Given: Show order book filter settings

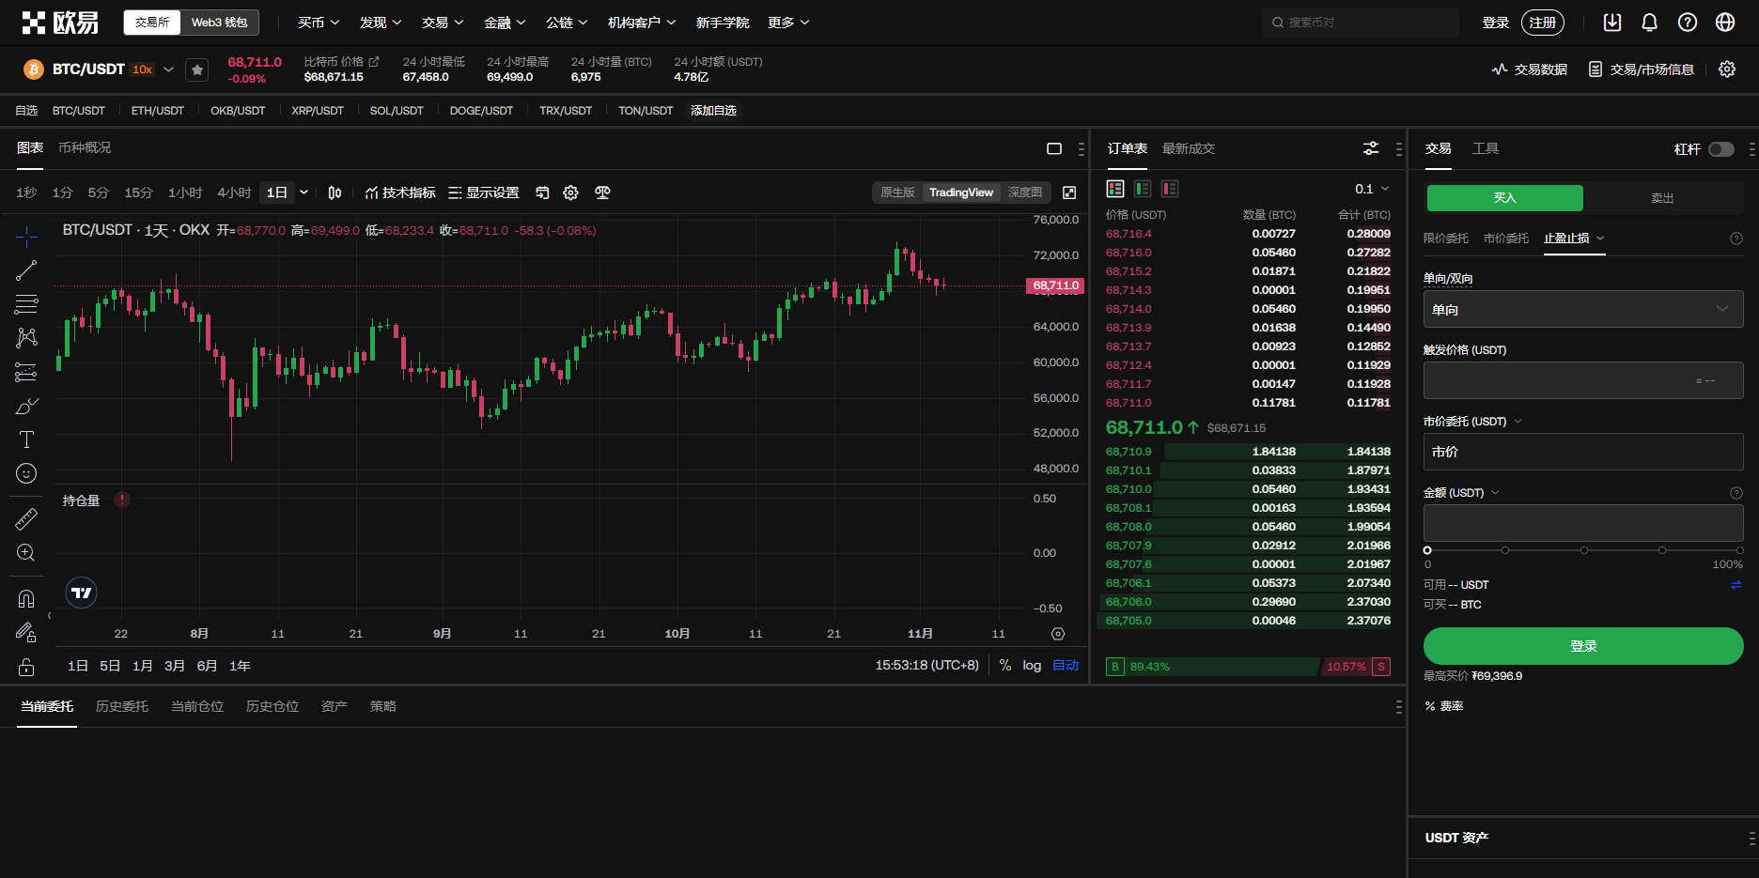Looking at the screenshot, I should click(x=1371, y=148).
